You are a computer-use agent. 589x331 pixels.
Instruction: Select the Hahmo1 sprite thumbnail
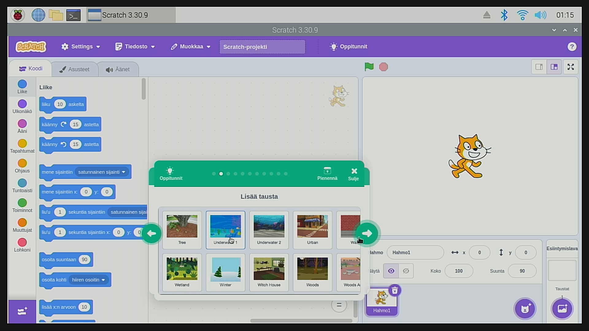(382, 302)
